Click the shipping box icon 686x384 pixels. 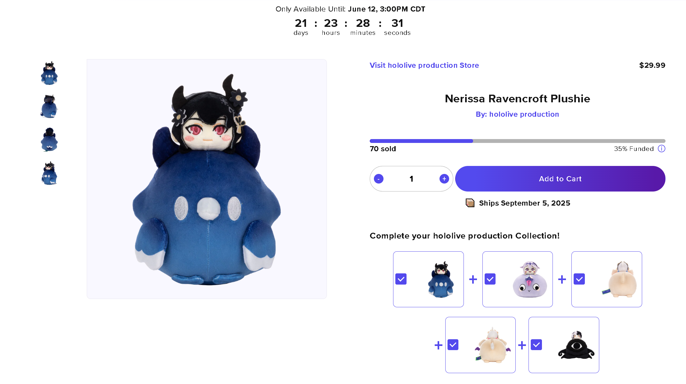(470, 203)
